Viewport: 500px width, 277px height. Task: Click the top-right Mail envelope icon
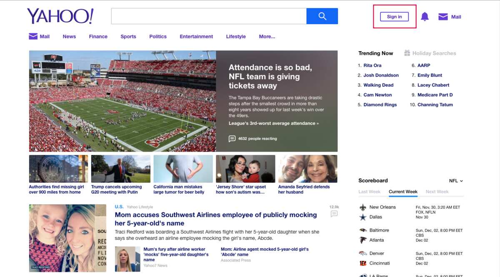[x=443, y=17]
